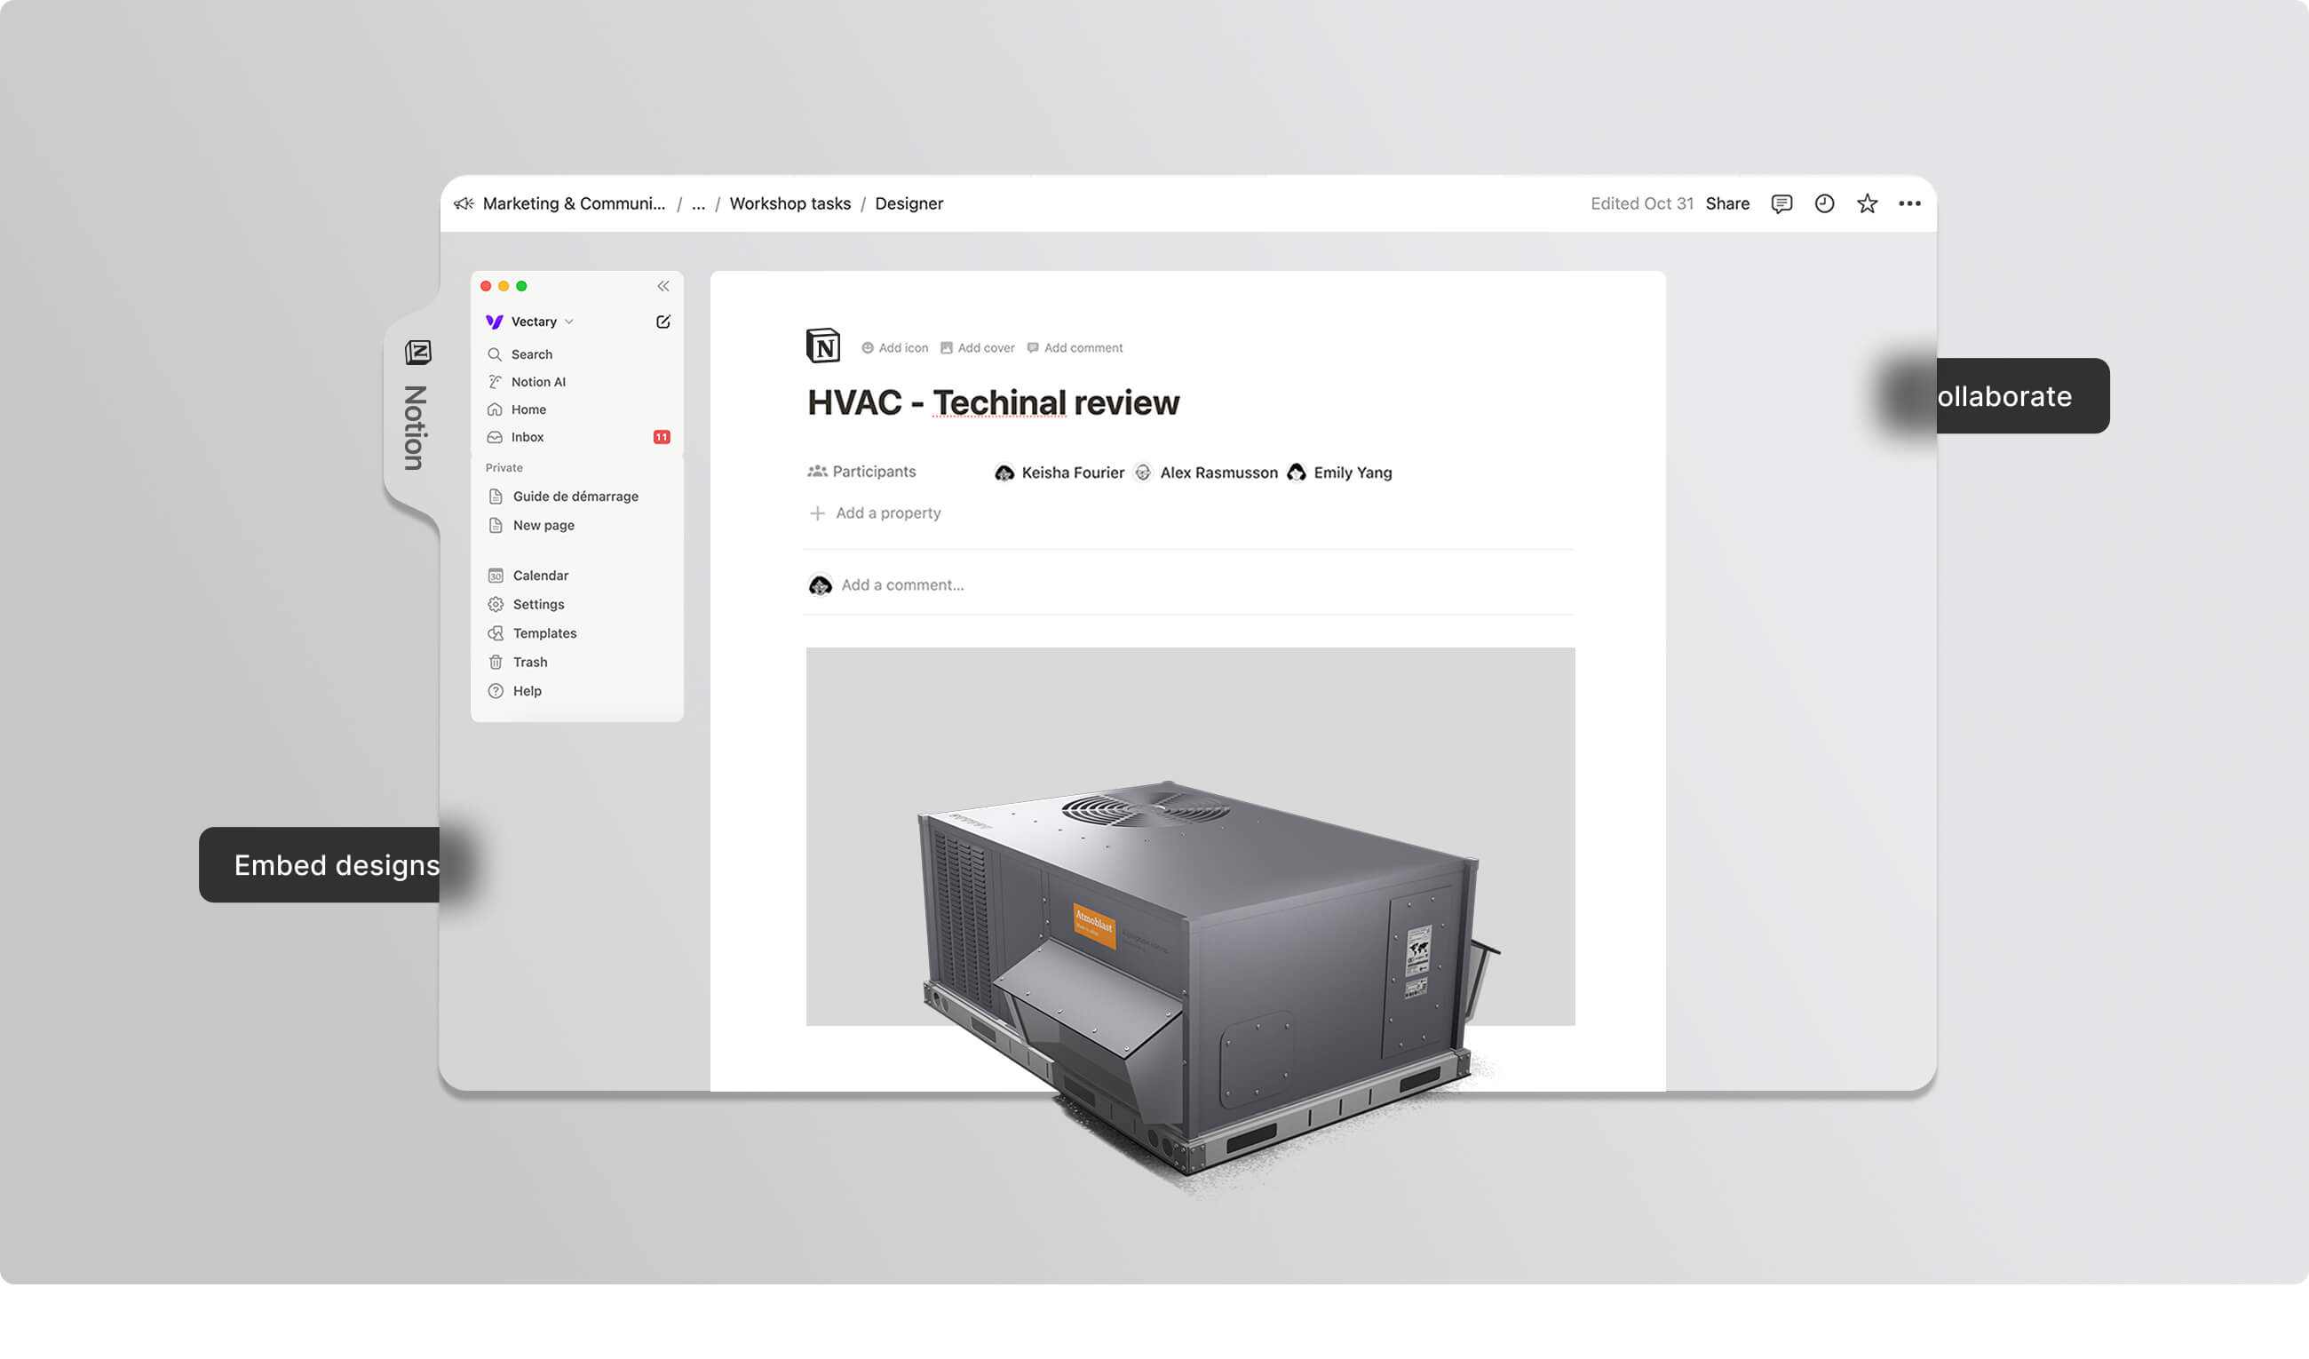The image size is (2309, 1359).
Task: Click the new page compose icon
Action: pos(663,322)
